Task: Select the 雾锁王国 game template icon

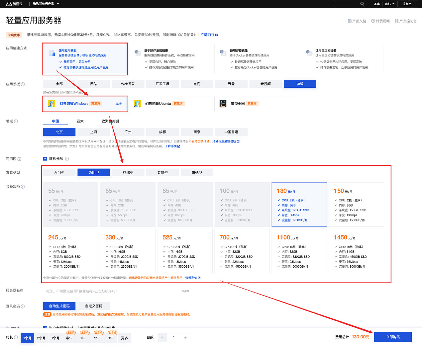Action: pyautogui.click(x=223, y=104)
